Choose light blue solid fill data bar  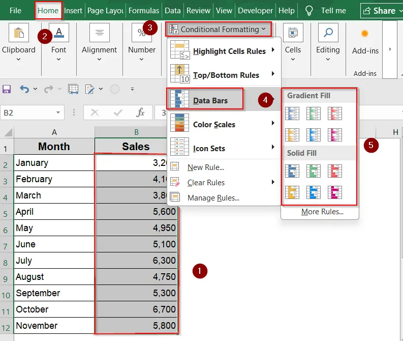(x=314, y=192)
